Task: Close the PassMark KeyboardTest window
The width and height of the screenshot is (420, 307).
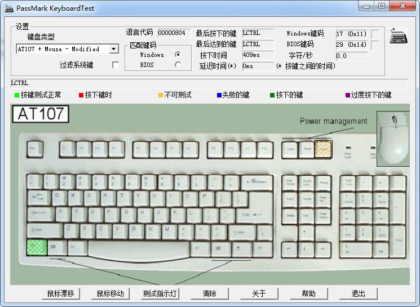Action: click(403, 6)
